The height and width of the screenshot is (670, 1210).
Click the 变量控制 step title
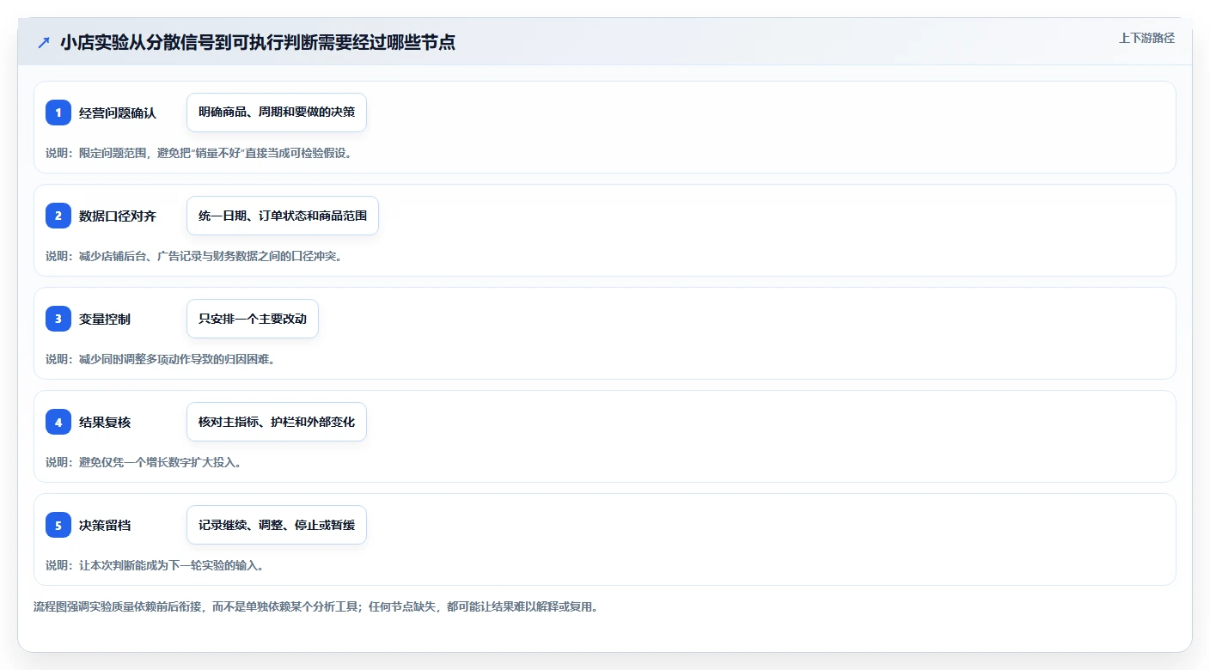pyautogui.click(x=105, y=319)
